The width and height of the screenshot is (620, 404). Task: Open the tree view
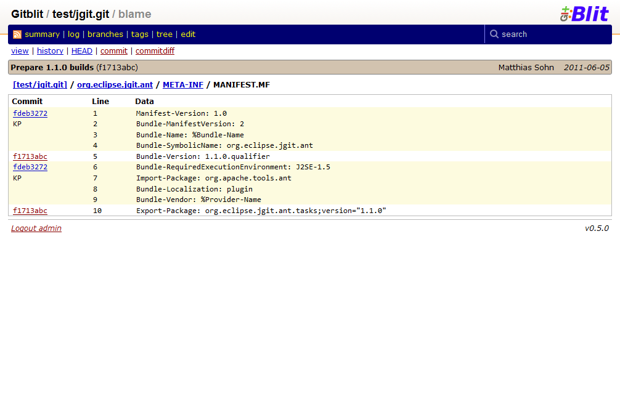point(164,34)
